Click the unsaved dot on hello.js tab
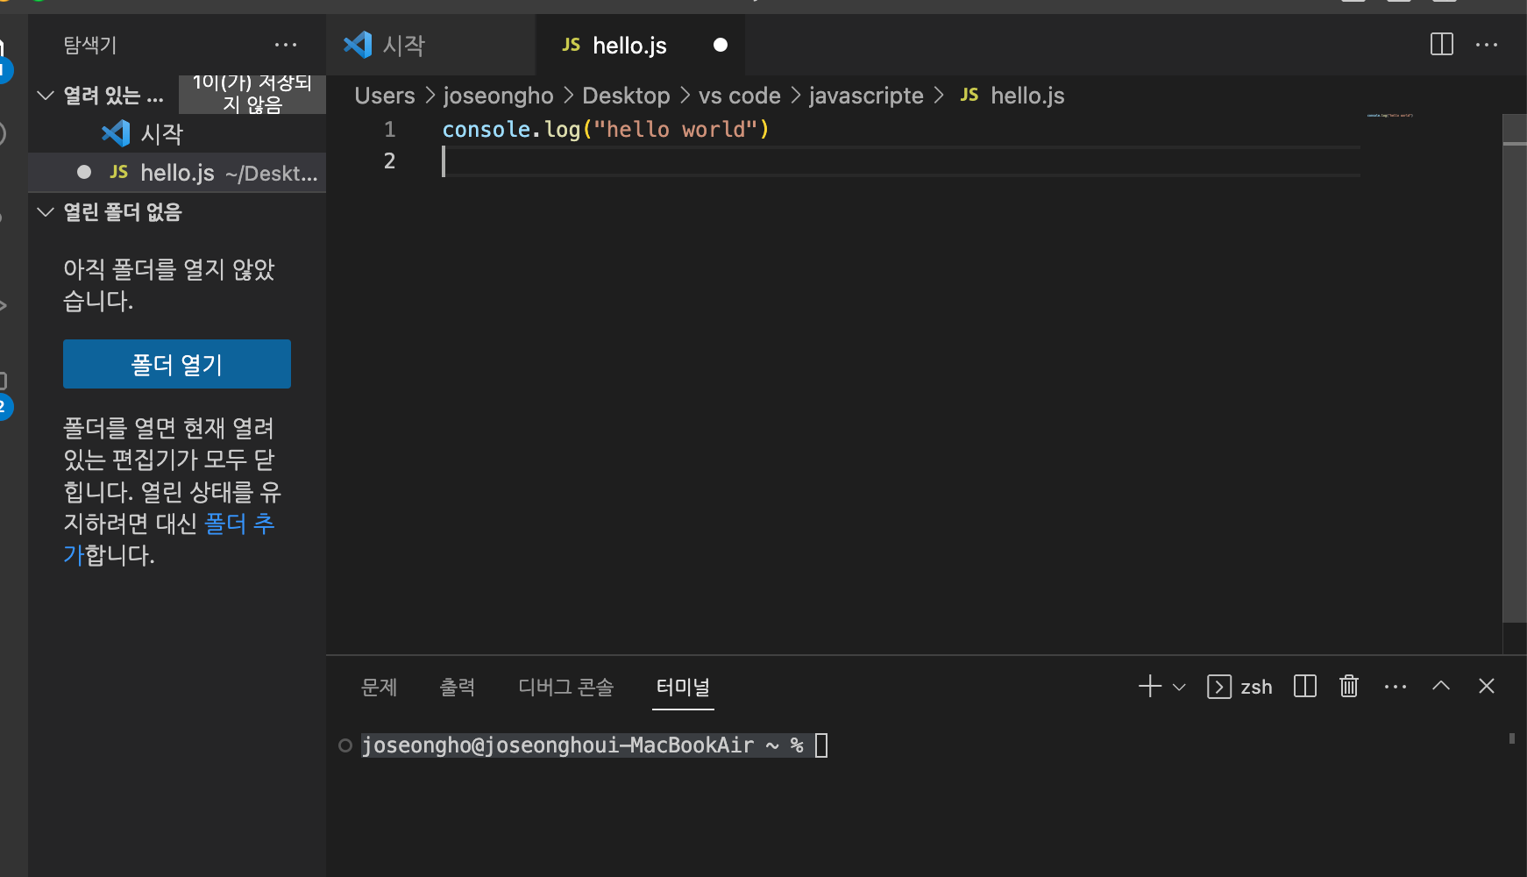Screen dimensions: 1527x877 (721, 45)
